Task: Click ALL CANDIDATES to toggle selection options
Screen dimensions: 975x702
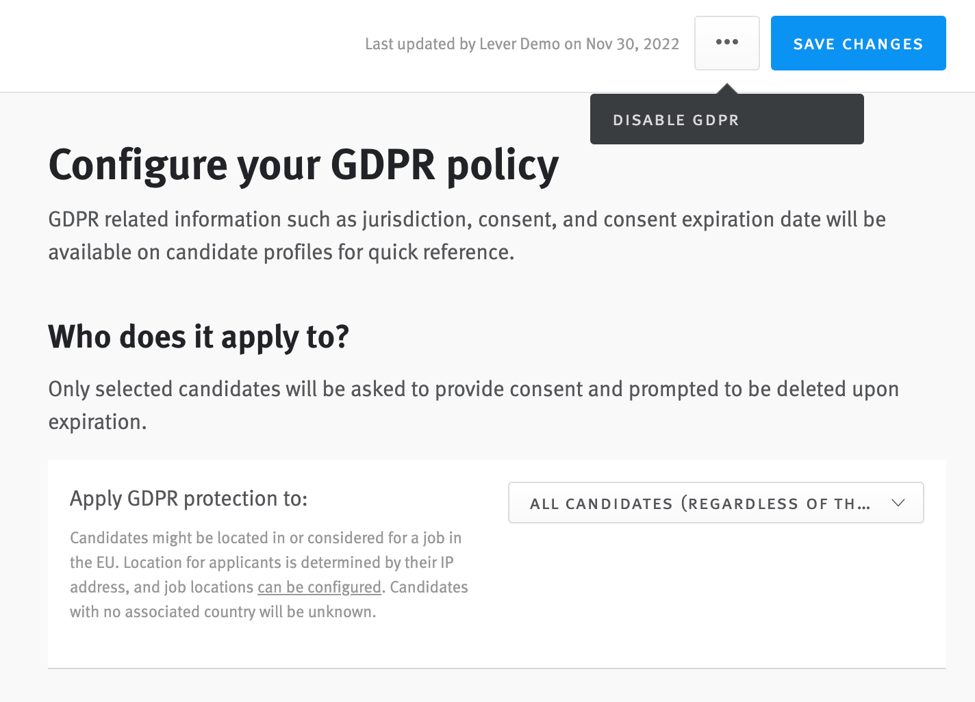Action: point(698,502)
